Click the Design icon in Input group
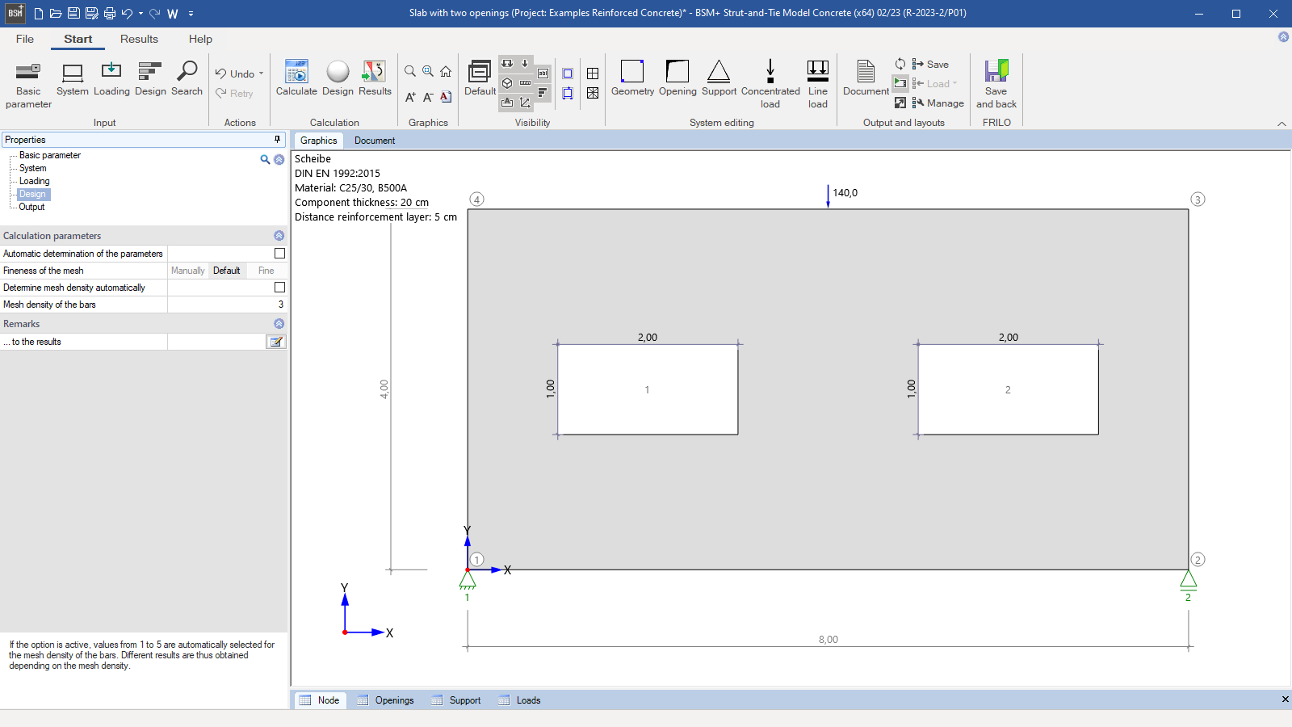The image size is (1292, 727). pyautogui.click(x=150, y=79)
